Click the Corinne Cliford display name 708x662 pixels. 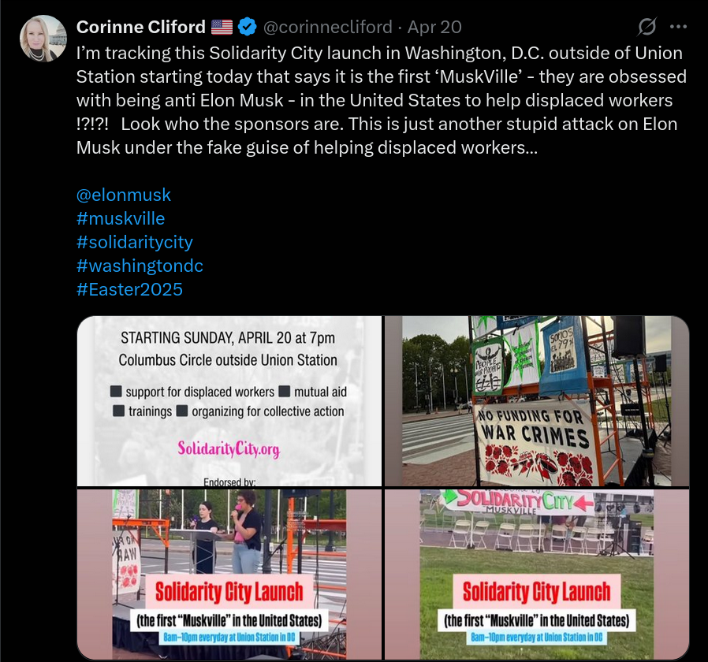[x=141, y=27]
